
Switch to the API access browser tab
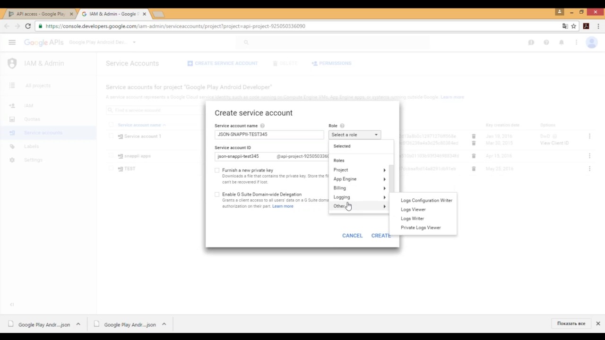click(x=40, y=14)
